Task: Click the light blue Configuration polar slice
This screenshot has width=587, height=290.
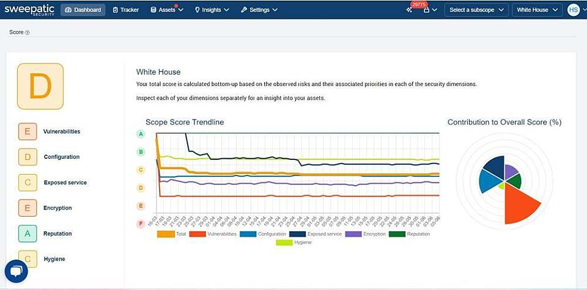Action: click(489, 182)
